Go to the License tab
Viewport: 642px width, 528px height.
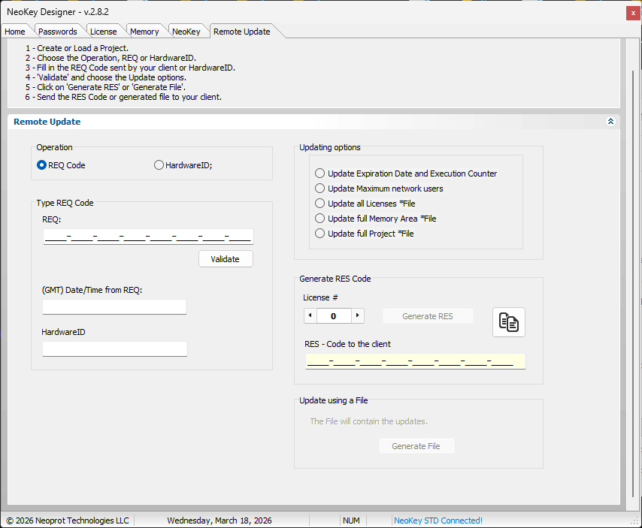pos(103,32)
